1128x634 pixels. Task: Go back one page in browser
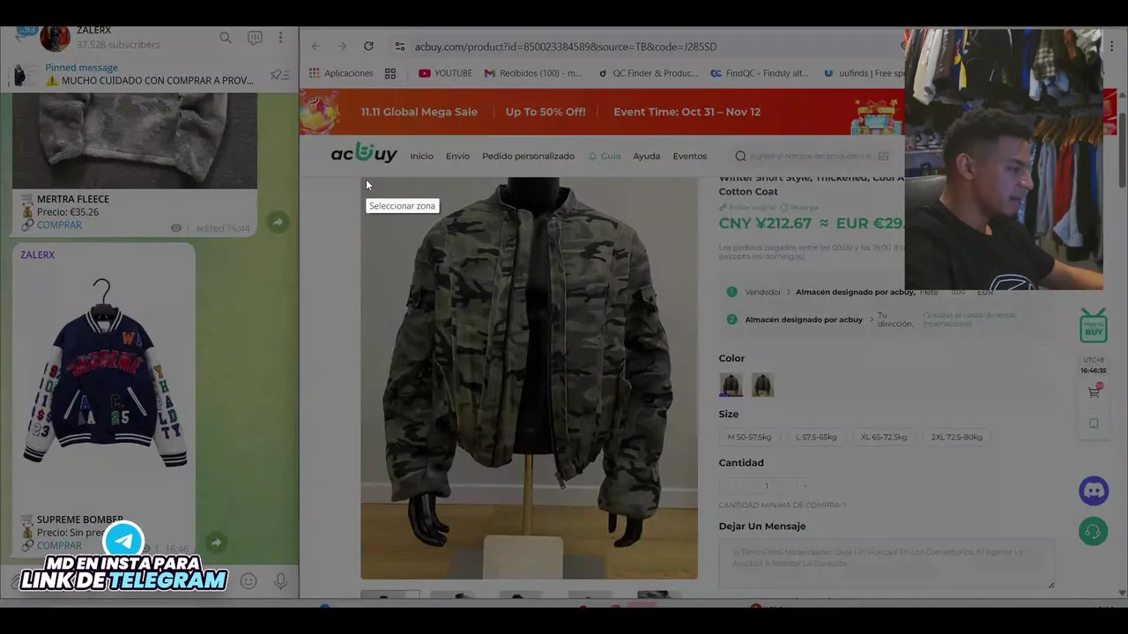point(315,46)
